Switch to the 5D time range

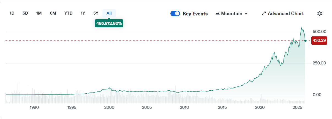tap(25, 13)
